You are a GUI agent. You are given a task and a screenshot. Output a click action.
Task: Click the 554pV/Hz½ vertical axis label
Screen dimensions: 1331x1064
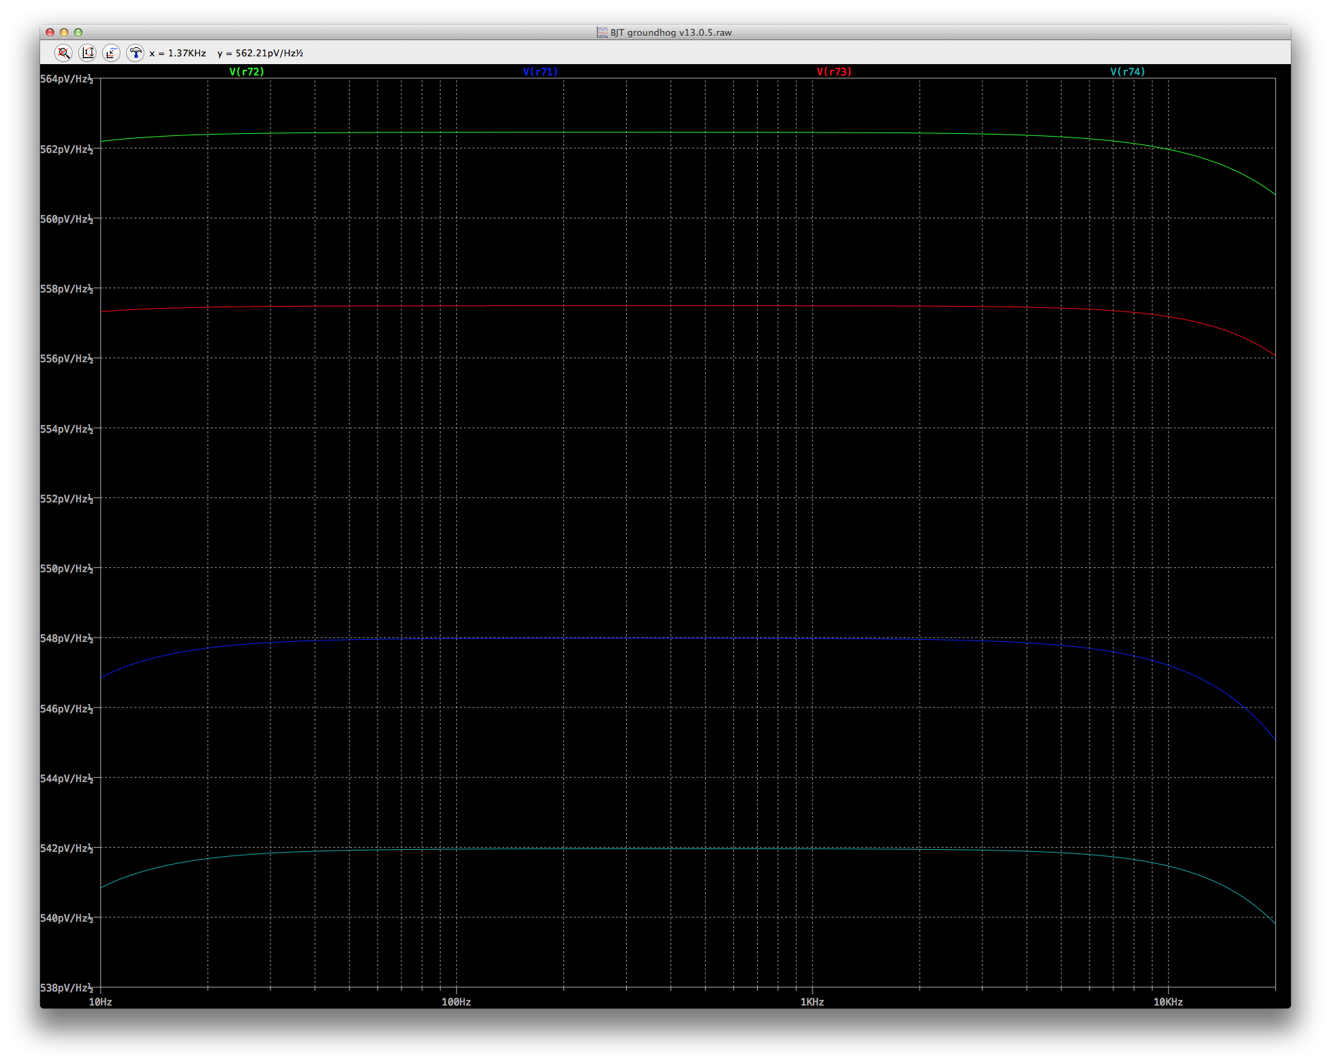coord(67,429)
